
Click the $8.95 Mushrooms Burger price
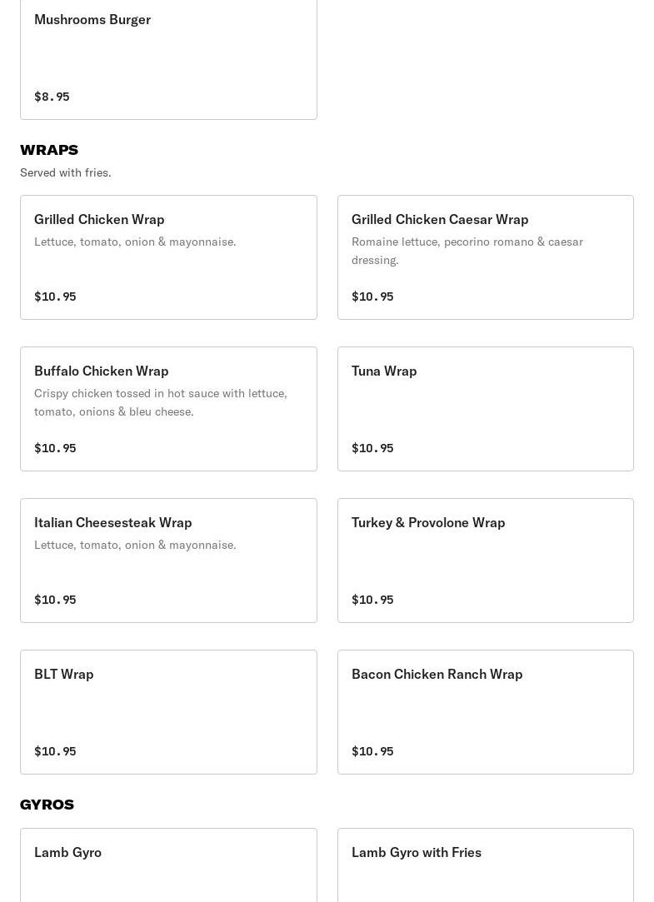(x=52, y=97)
